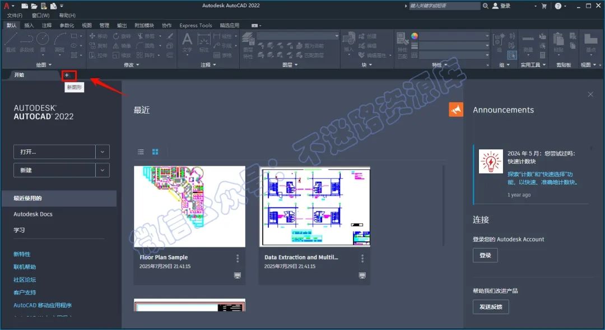The height and width of the screenshot is (330, 605).
Task: Click the plus New Drawing tab button
Action: [x=67, y=75]
